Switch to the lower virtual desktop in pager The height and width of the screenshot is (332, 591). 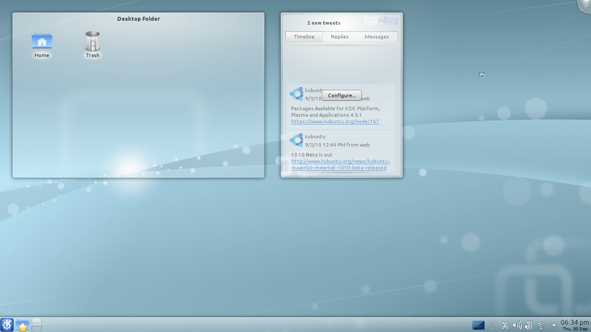coord(37,329)
